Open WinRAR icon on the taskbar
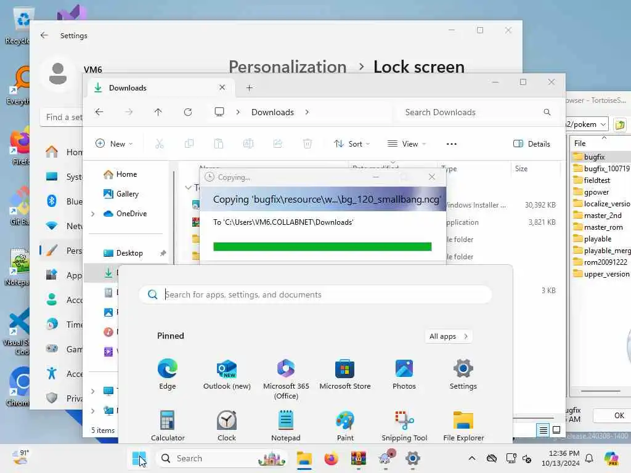Screen dimensions: 631x473 358,458
